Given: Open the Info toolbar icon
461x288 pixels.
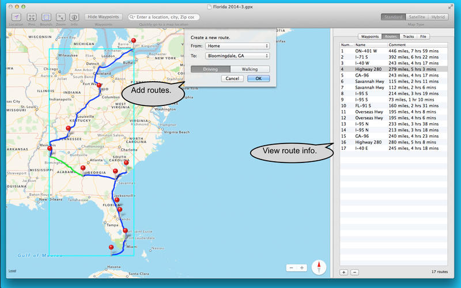Looking at the screenshot, I should click(74, 17).
